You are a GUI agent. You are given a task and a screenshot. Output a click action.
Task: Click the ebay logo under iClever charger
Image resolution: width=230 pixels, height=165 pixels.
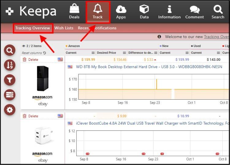[x=43, y=160]
